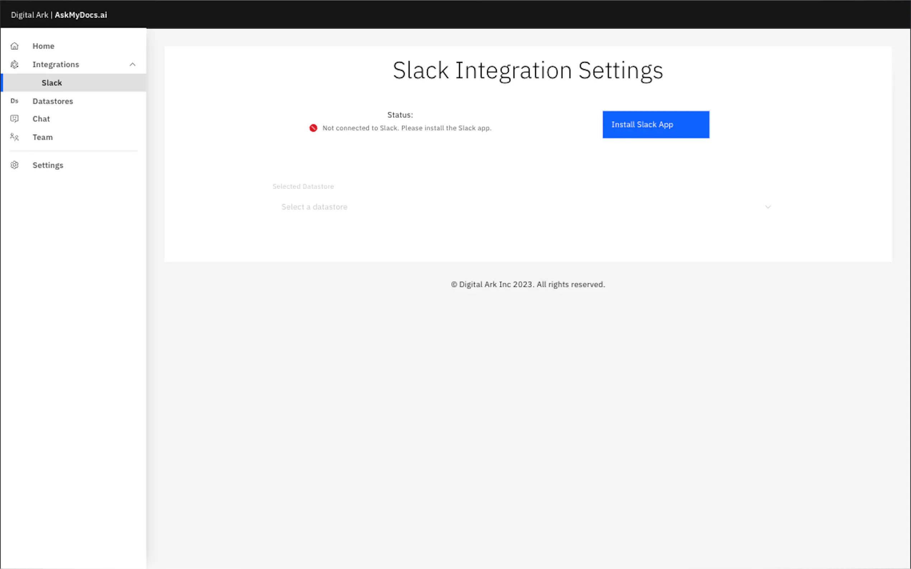This screenshot has width=911, height=569.
Task: Click the Chat bubble icon
Action: coord(14,119)
